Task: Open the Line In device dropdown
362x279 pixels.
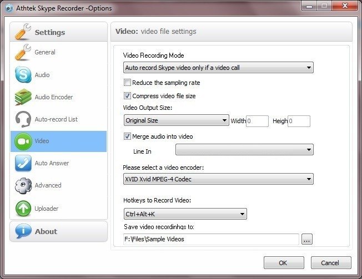Action: coord(244,150)
